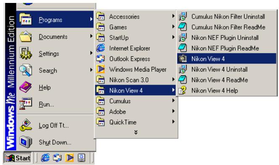Click the Nikon NEF Plugin Uninstall icon
Viewport: 279px width, 165px height.
pos(182,37)
